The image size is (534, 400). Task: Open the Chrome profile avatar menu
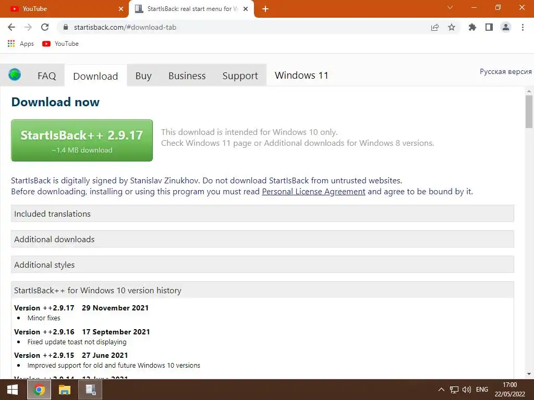pyautogui.click(x=506, y=27)
